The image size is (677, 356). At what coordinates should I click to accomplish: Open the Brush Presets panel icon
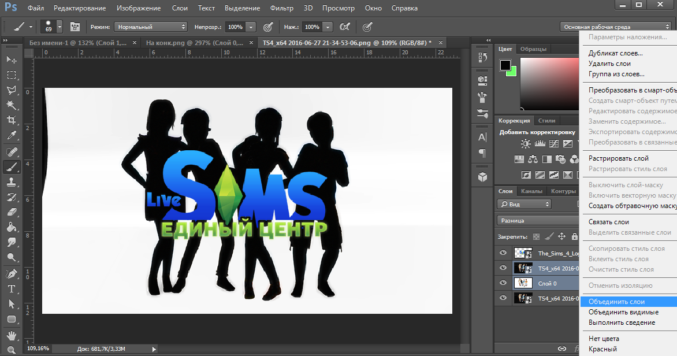[x=483, y=113]
